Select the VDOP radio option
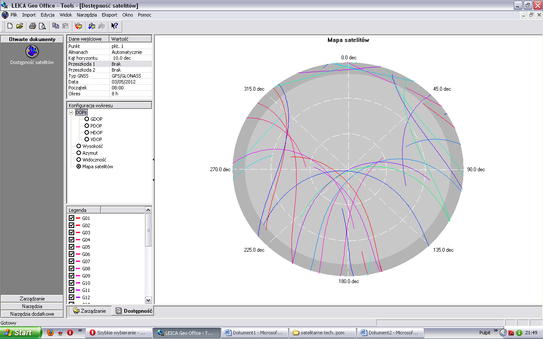Screen dimensions: 543x339 pos(87,139)
